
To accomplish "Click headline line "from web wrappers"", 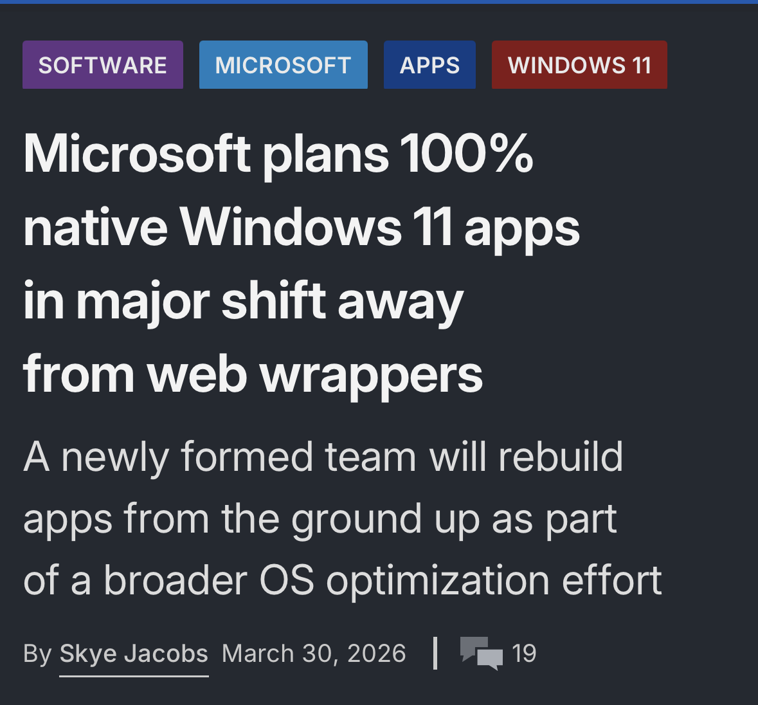I will [253, 374].
